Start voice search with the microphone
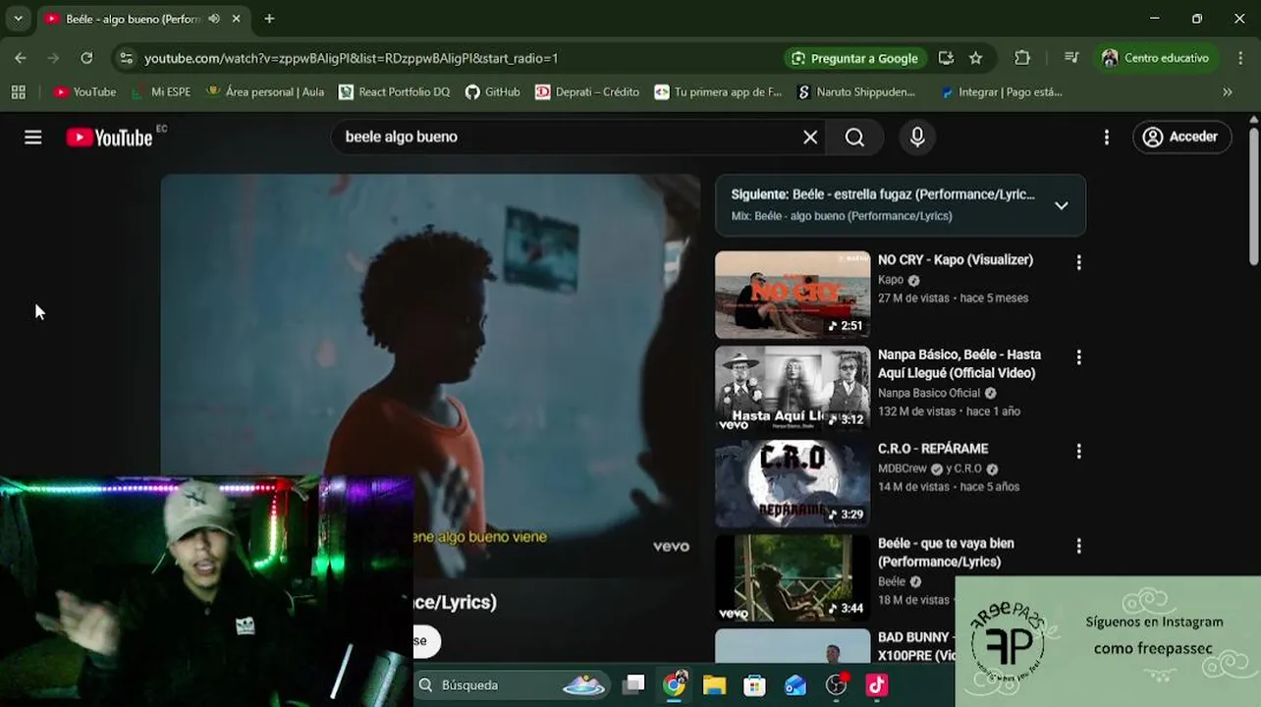The height and width of the screenshot is (707, 1261). pos(917,137)
